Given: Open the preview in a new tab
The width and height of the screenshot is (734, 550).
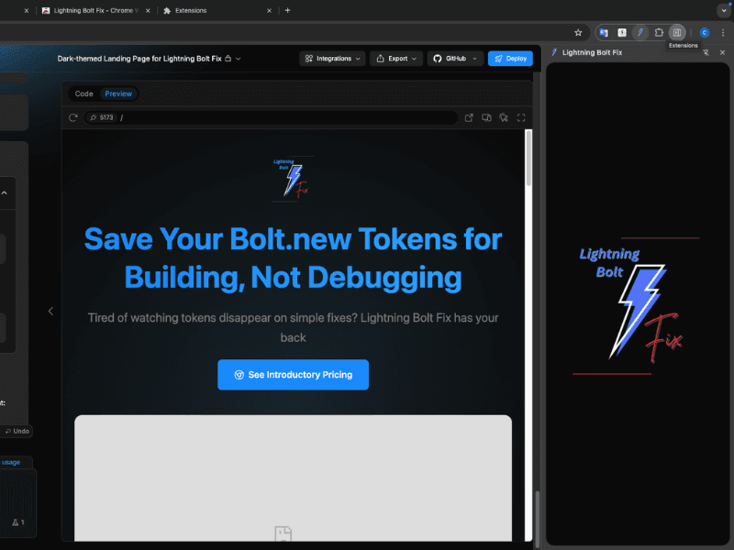Looking at the screenshot, I should 469,117.
